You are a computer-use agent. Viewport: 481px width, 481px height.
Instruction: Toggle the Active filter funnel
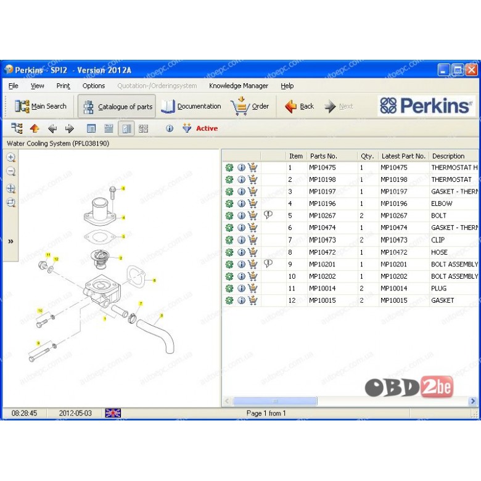186,128
